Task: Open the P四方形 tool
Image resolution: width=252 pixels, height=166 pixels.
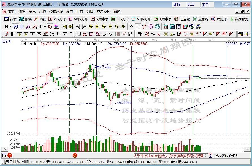Action: click(x=57, y=19)
